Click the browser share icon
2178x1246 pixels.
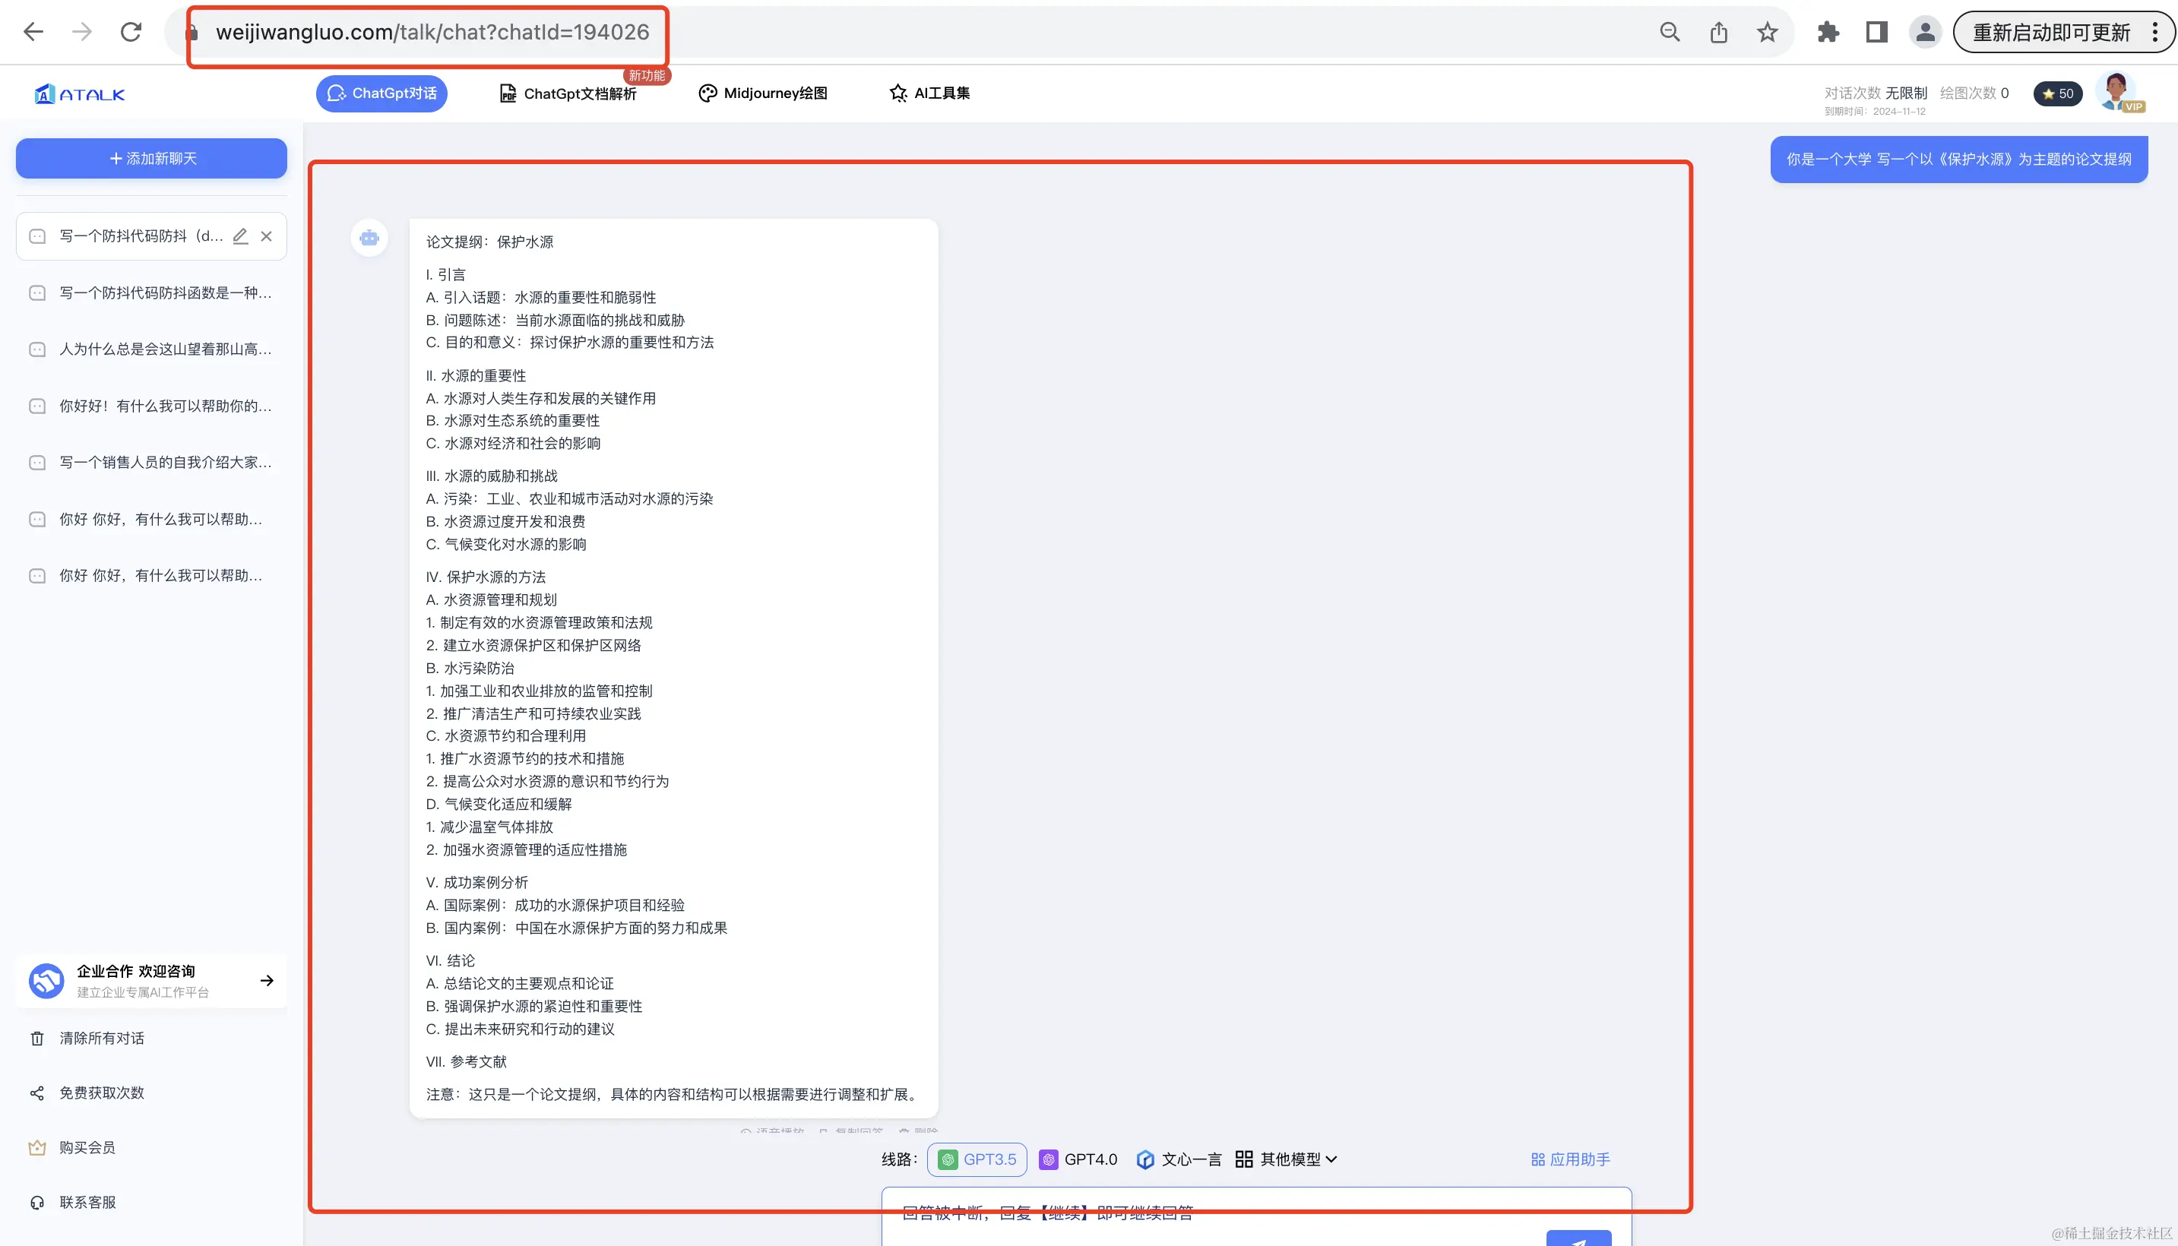coord(1718,33)
